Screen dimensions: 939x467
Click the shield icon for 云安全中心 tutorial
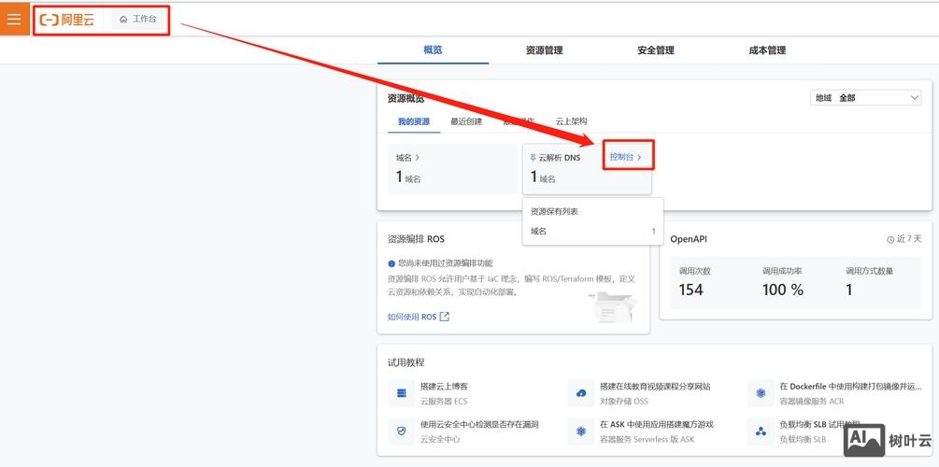point(401,432)
